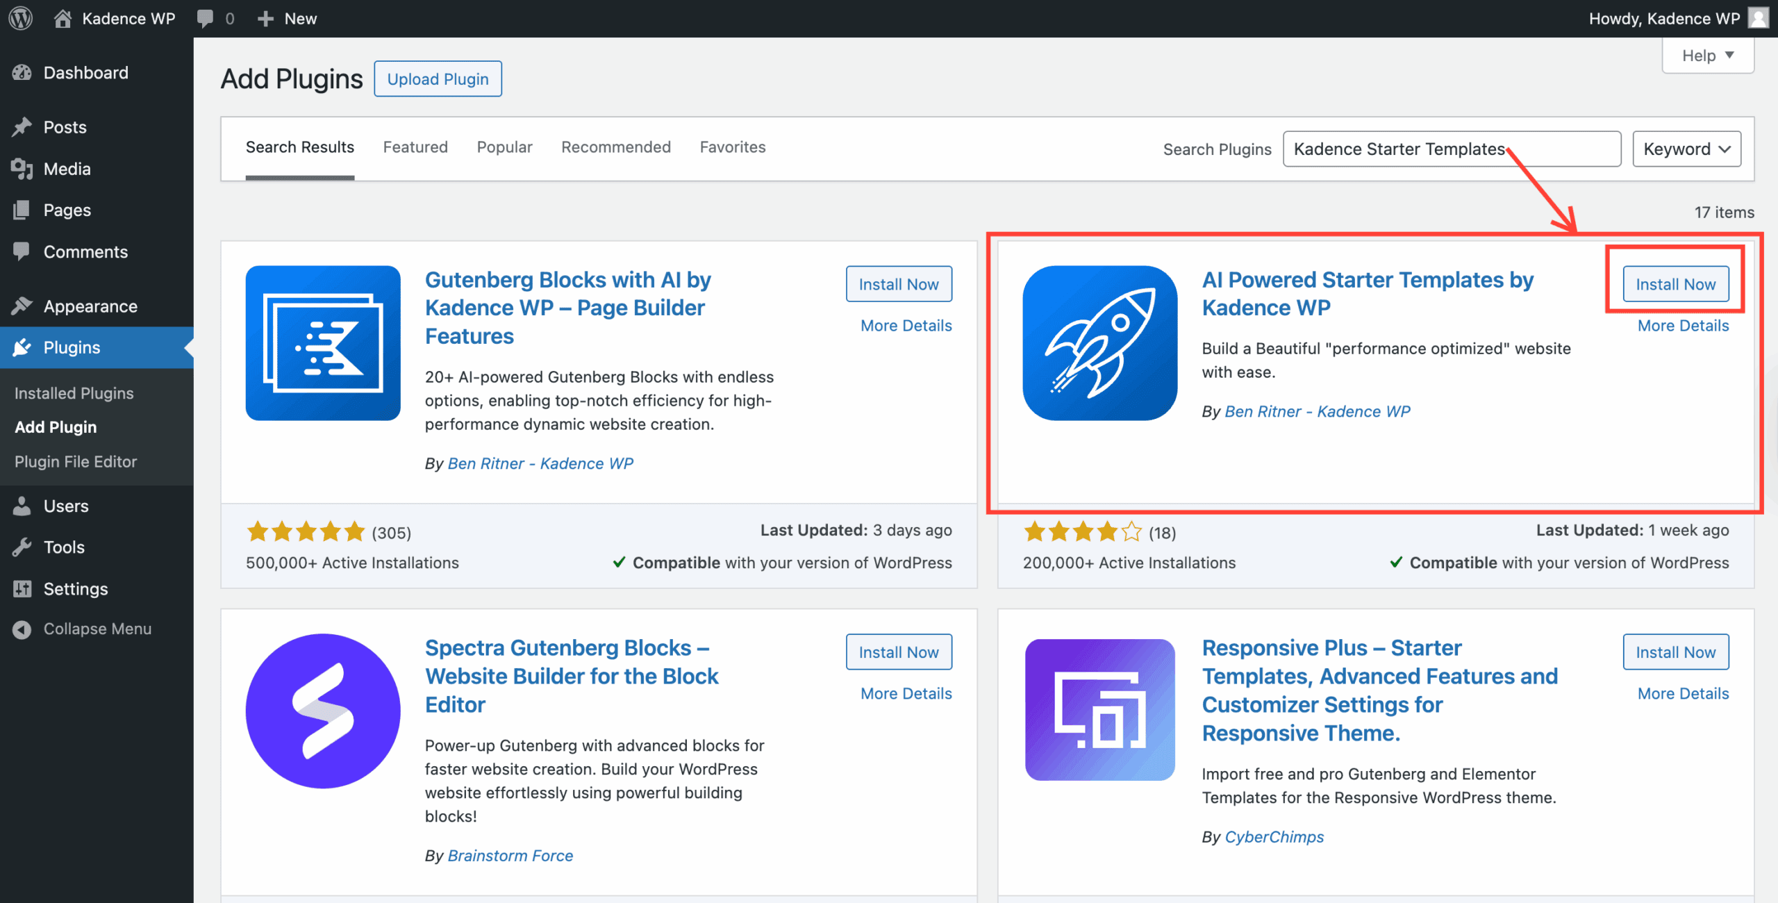Screen dimensions: 1778x903
Task: Click the Upload Plugin button
Action: coord(438,78)
